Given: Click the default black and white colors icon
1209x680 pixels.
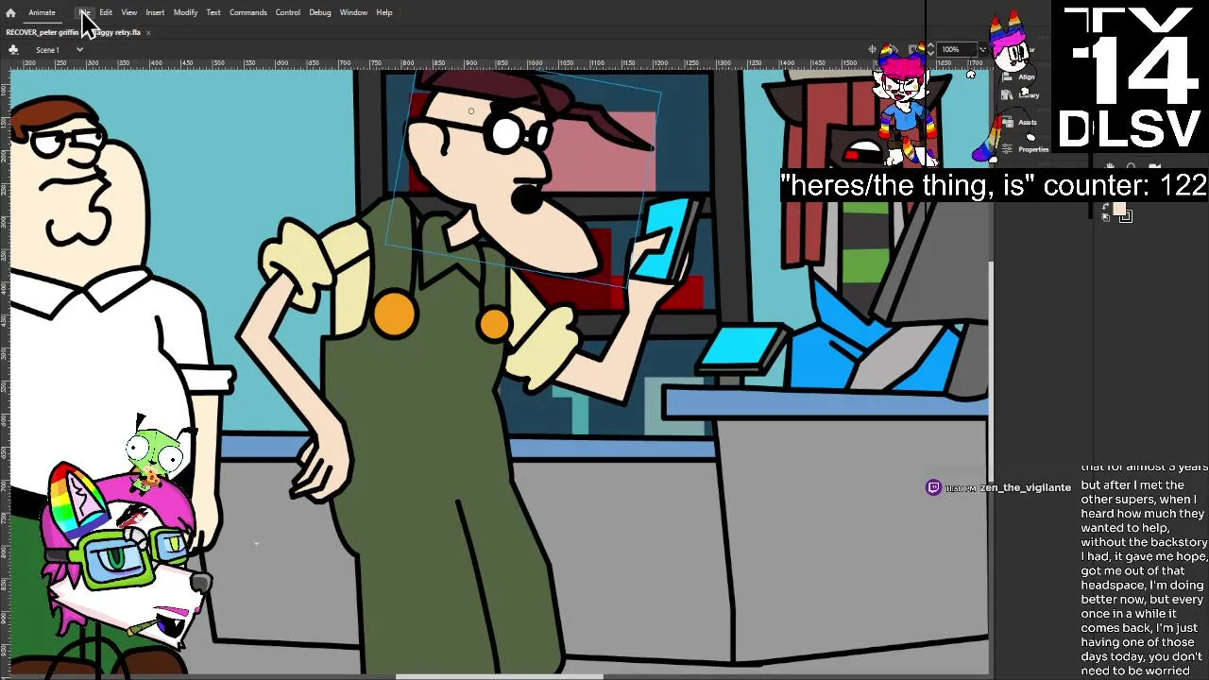Looking at the screenshot, I should [x=1106, y=217].
